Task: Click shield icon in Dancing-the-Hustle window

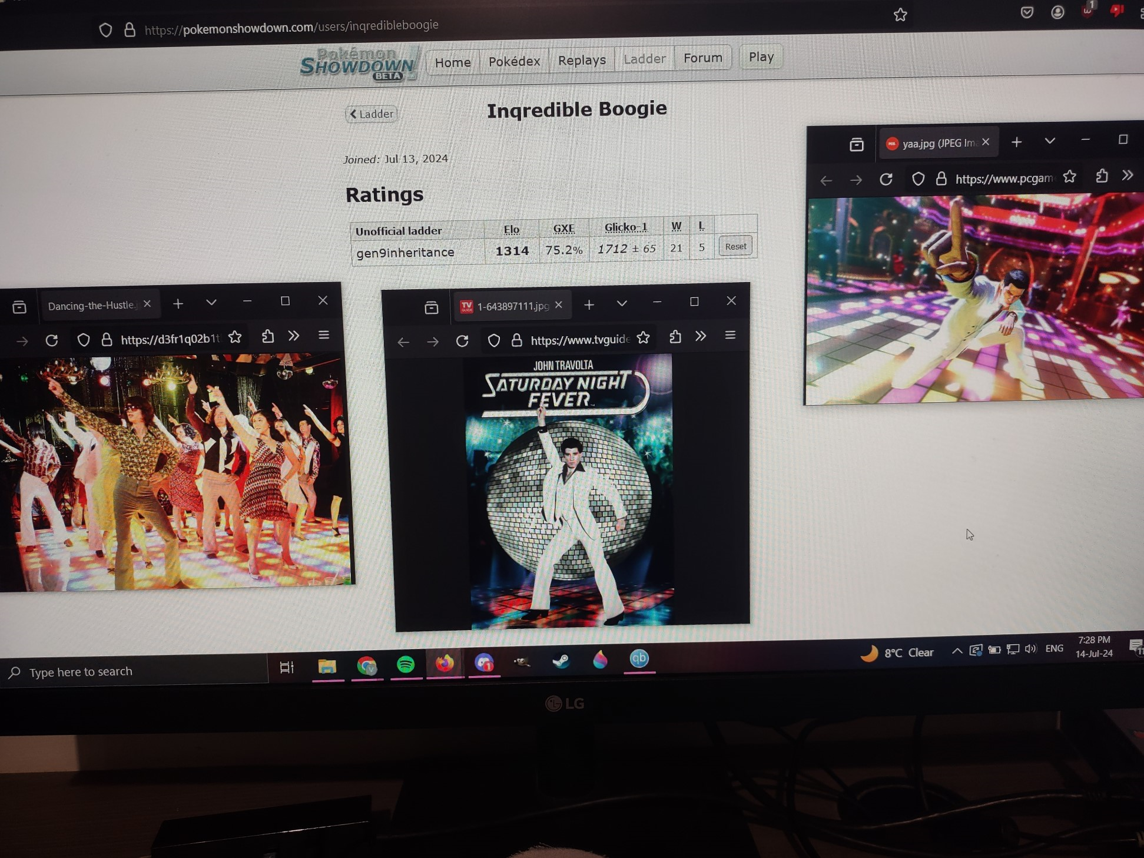Action: coord(84,340)
